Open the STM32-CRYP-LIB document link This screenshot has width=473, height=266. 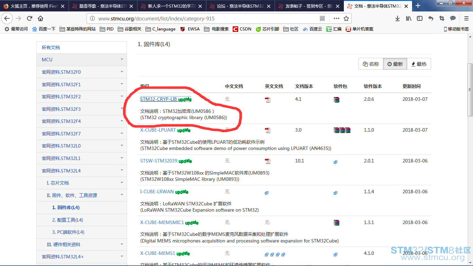pos(159,99)
